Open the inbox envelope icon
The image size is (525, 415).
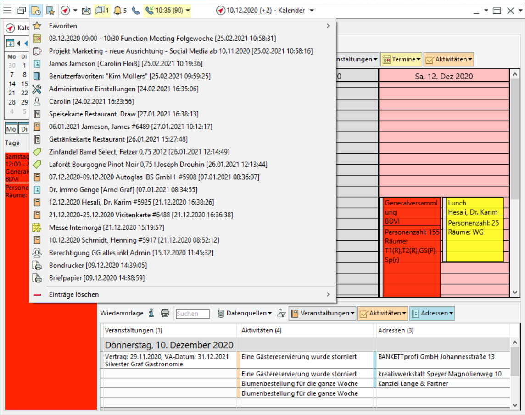pyautogui.click(x=86, y=10)
